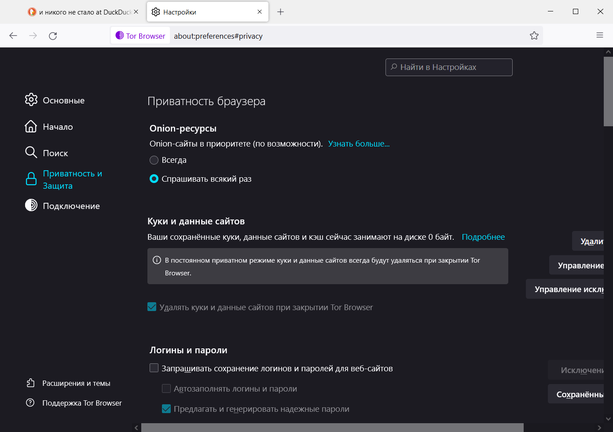Minimize the browser window

pyautogui.click(x=551, y=11)
